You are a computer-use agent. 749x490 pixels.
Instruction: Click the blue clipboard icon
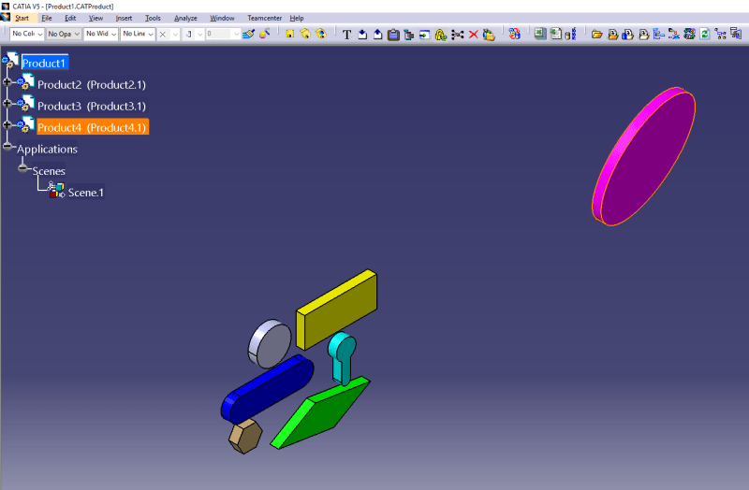(x=393, y=35)
